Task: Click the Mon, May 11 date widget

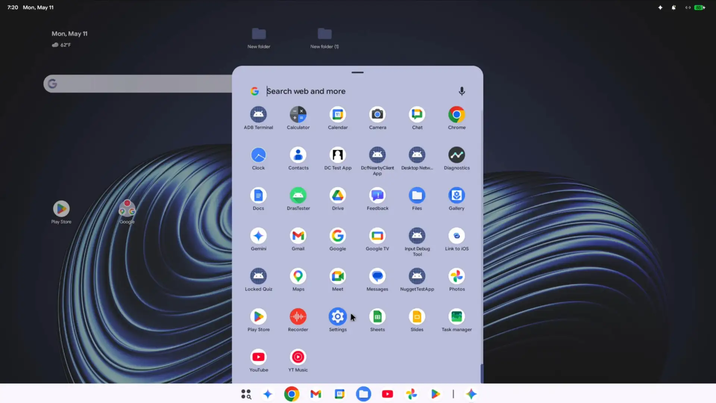Action: click(x=69, y=34)
